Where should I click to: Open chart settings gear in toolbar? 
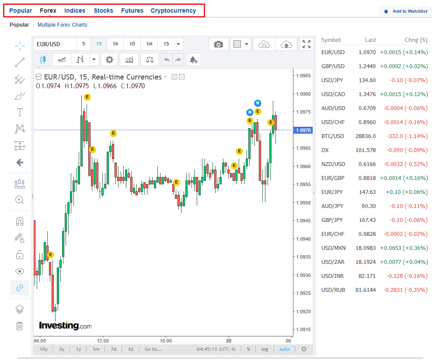tap(109, 60)
